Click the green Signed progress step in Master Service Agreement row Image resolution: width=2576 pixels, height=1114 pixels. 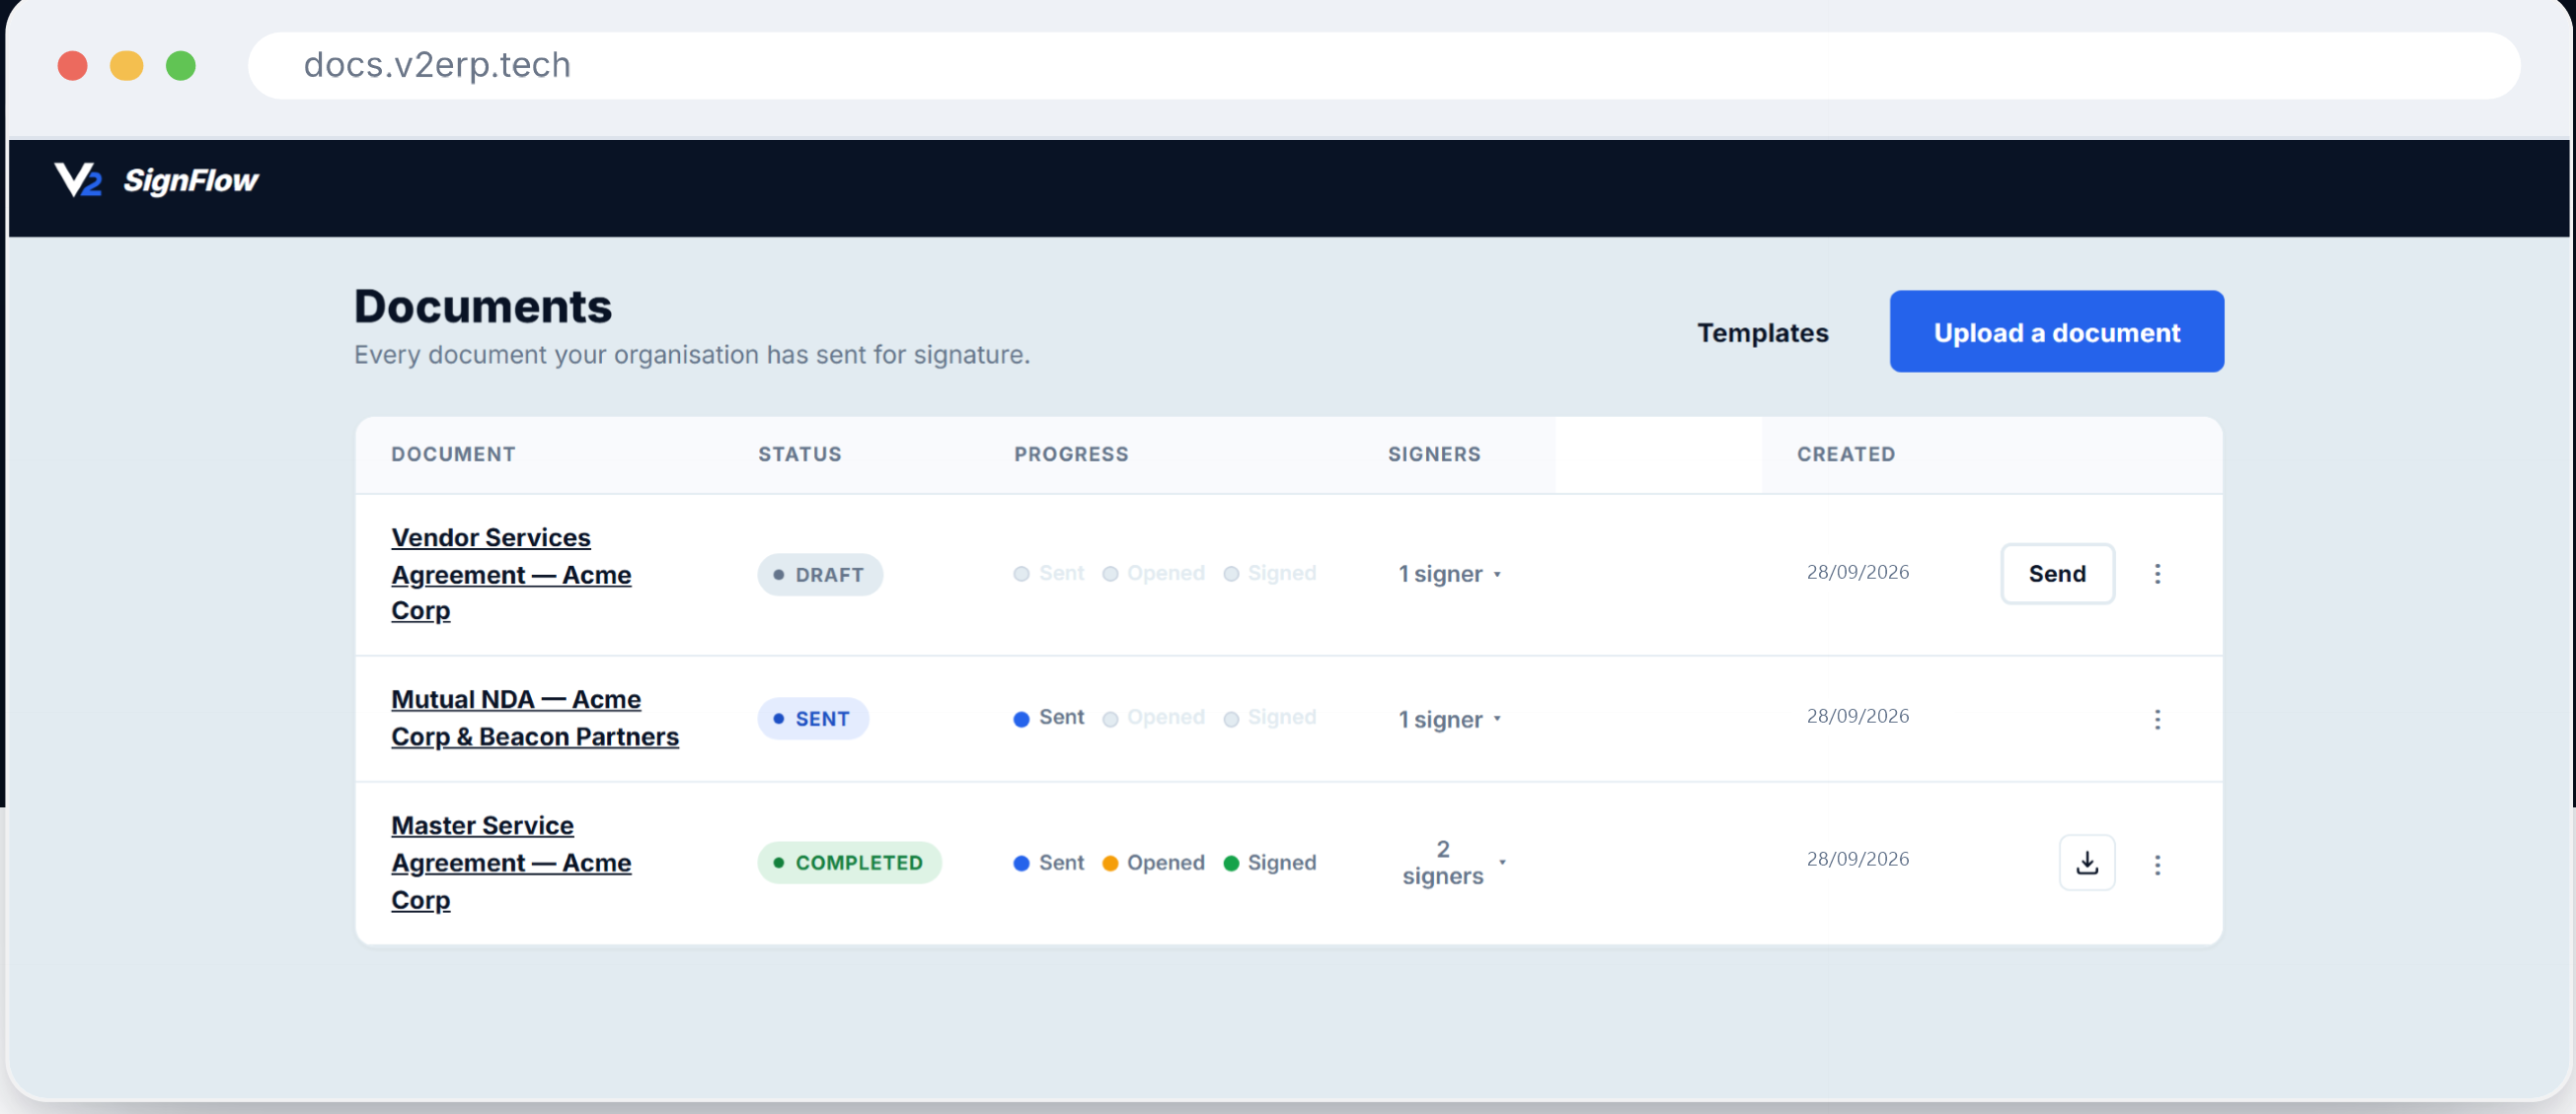1269,863
